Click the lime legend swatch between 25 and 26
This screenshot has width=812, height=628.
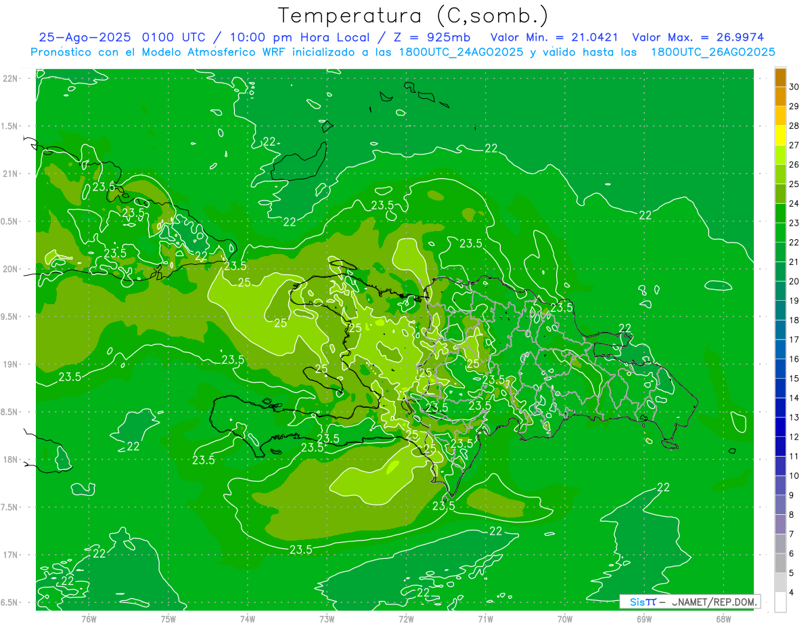780,174
